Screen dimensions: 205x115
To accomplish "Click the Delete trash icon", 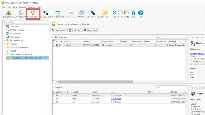I will 134,14.
